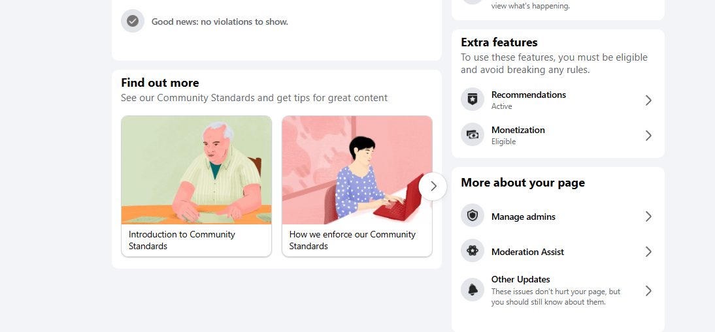The height and width of the screenshot is (332, 715).
Task: Open Other Updates via chevron arrow
Action: click(x=648, y=291)
